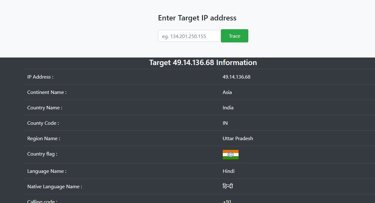Select the 'Country flag :' label

pos(42,154)
